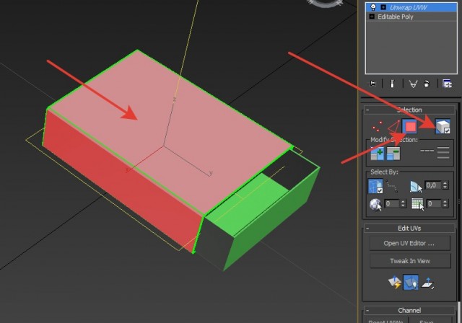Select Edge sub-object mode
462x323 pixels.
(393, 127)
